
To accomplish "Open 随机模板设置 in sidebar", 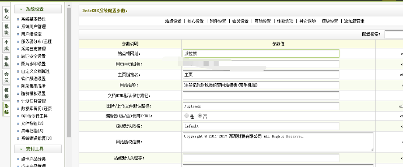I will pyautogui.click(x=34, y=94).
